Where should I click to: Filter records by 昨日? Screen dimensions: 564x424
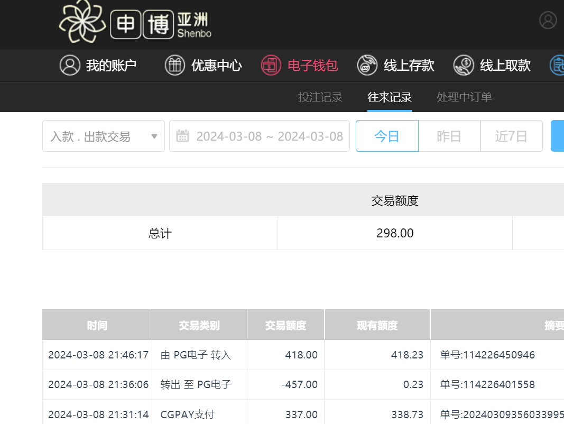[x=449, y=136]
